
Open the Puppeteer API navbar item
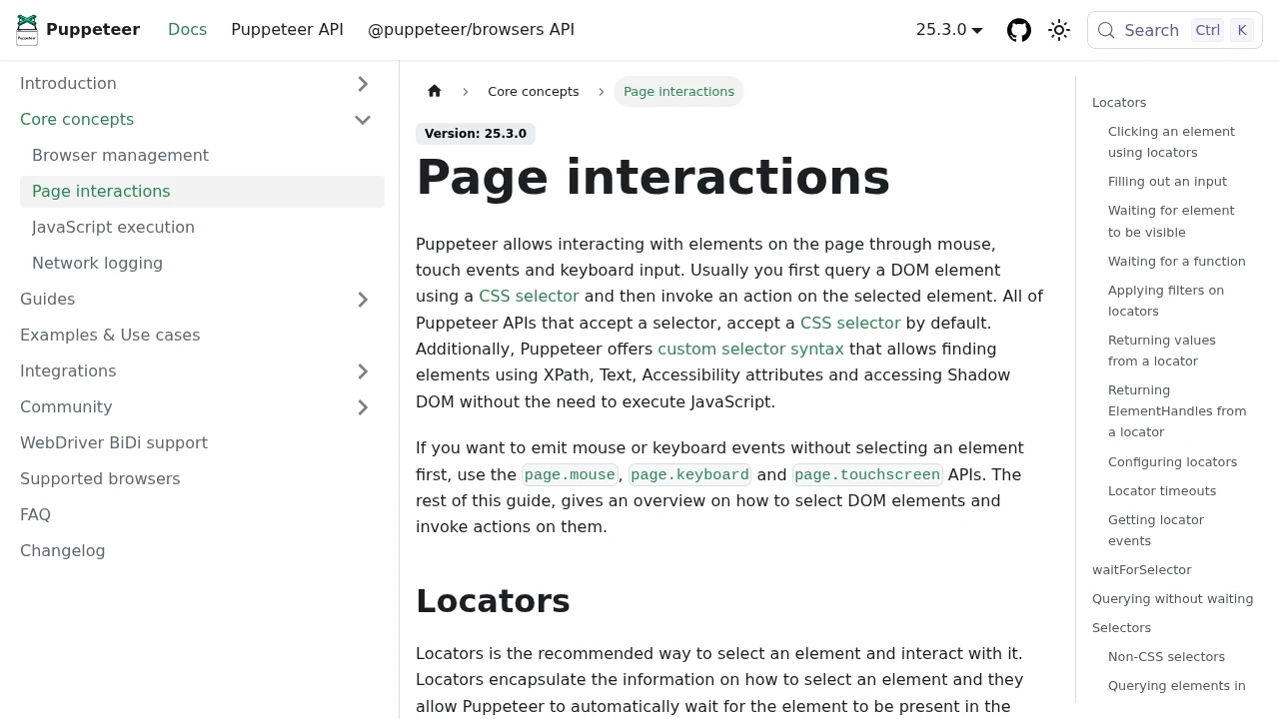[287, 30]
